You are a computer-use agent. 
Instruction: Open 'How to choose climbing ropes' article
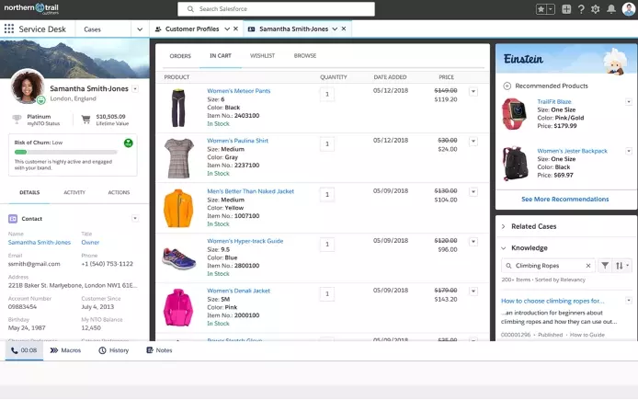tap(553, 301)
